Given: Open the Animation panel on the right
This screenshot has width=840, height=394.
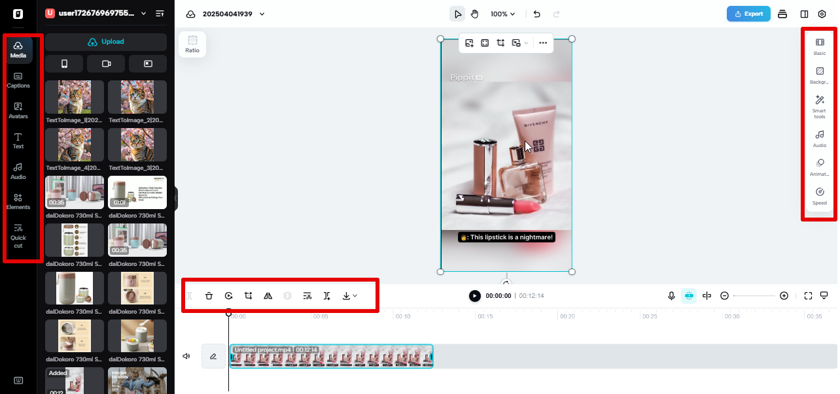Looking at the screenshot, I should pos(819,167).
